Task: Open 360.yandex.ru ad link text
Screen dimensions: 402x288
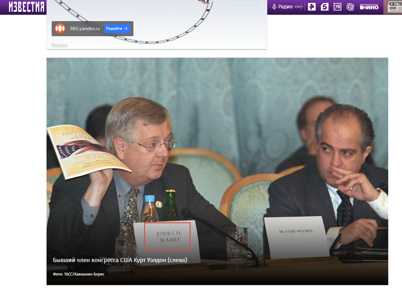Action: click(x=85, y=28)
